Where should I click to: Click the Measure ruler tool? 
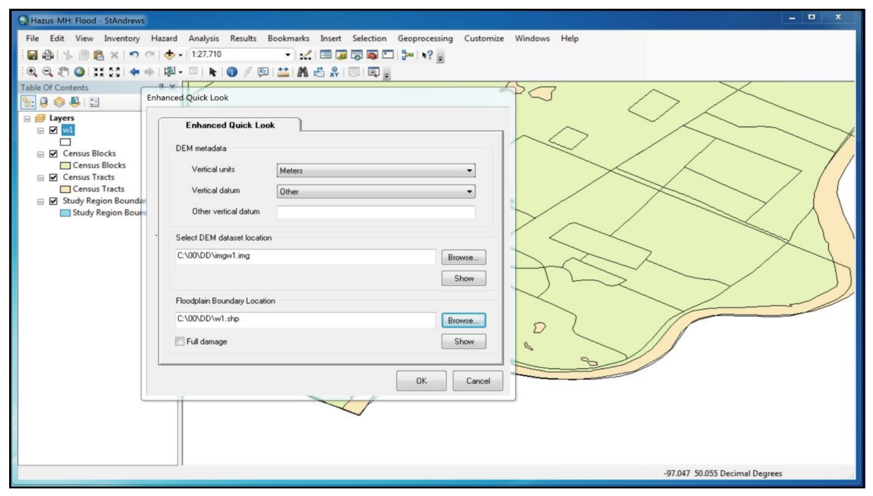(x=283, y=72)
